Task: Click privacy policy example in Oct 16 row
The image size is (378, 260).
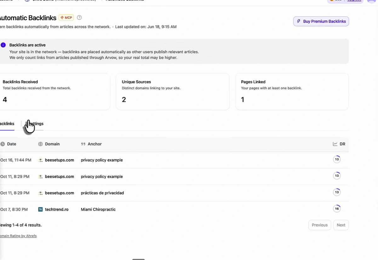Action: click(x=102, y=160)
